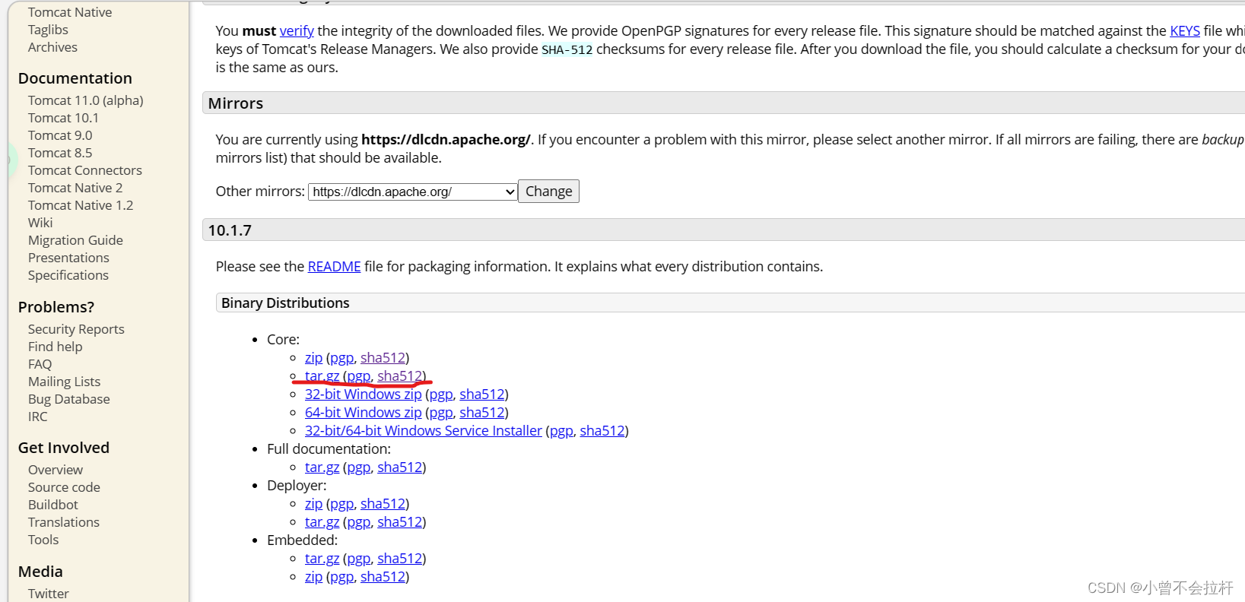Screen dimensions: 1245x602
Task: Go to Taglibs in sidebar
Action: [x=48, y=30]
